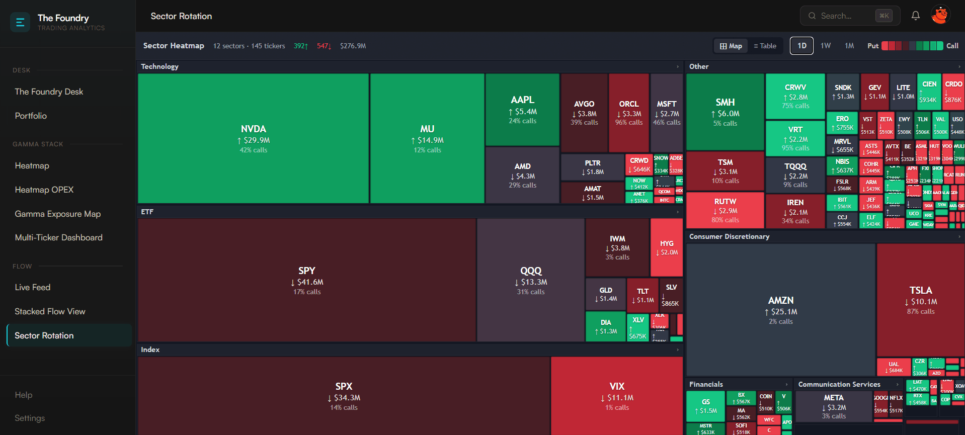Focus the Search input field
Image resolution: width=965 pixels, height=435 pixels.
pos(850,16)
